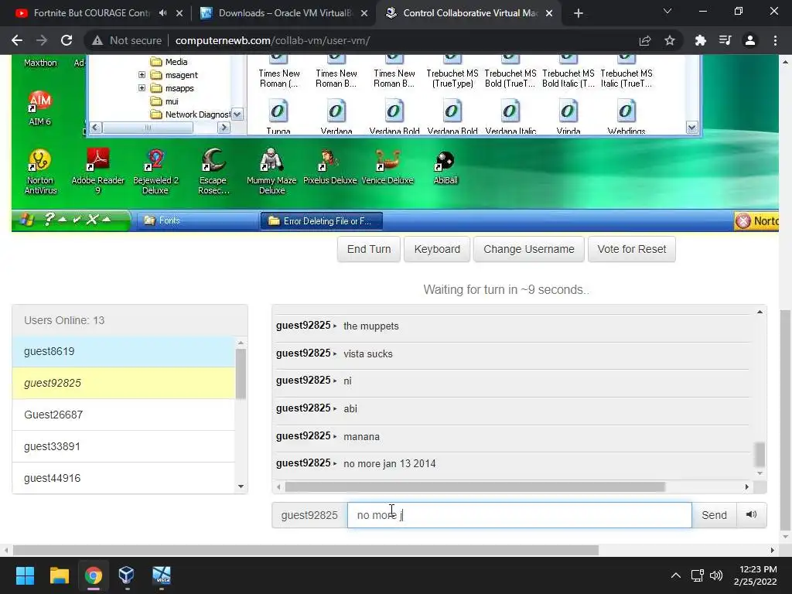The image size is (792, 594).
Task: Select Verdana Italic font file
Action: (510, 118)
